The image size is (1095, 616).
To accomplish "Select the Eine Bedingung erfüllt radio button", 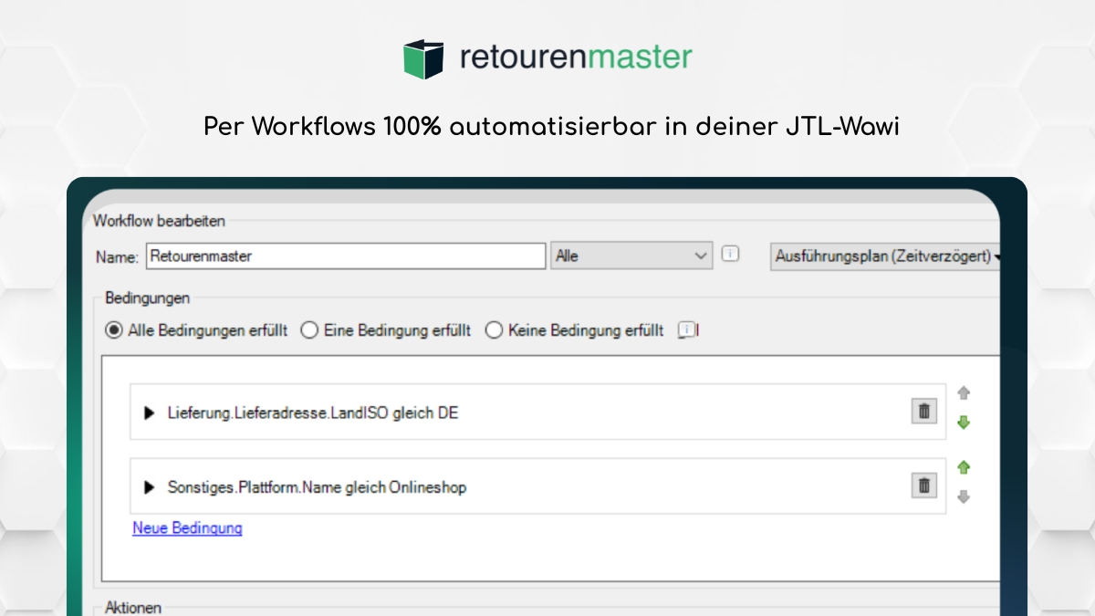I will point(309,330).
